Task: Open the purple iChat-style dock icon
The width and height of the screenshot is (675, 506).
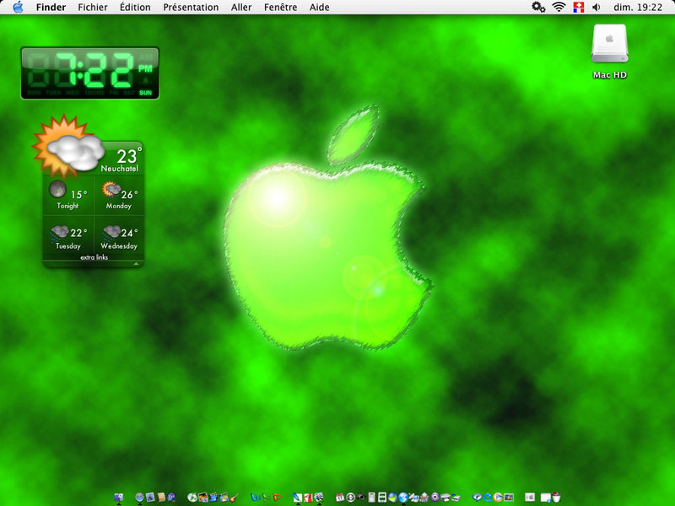Action: click(435, 498)
